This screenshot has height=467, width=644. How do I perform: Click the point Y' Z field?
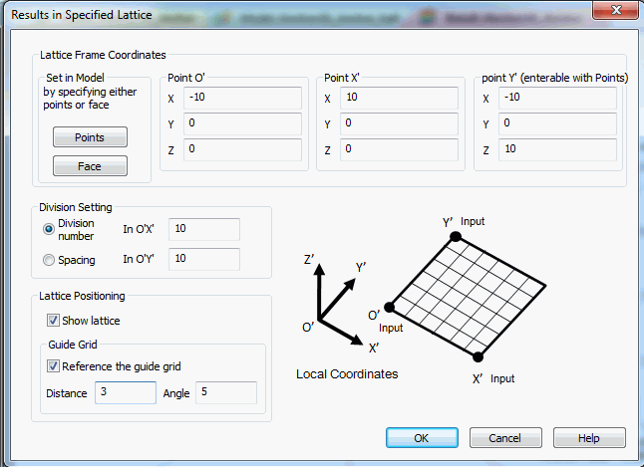tap(557, 149)
